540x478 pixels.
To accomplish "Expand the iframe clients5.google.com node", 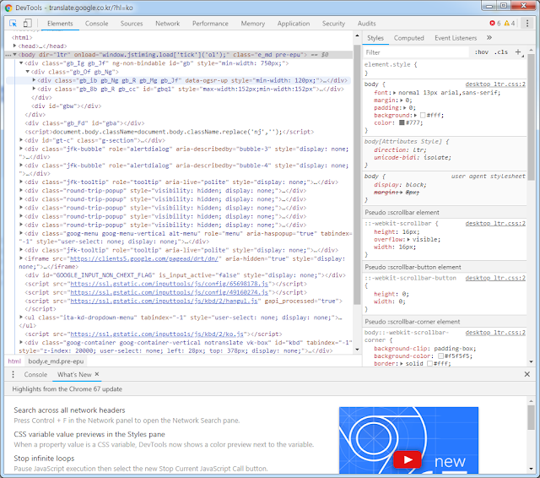I will pos(21,258).
